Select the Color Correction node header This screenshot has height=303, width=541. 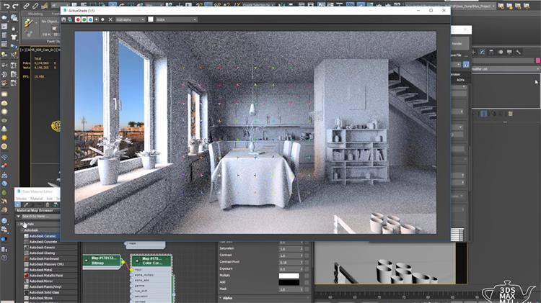click(151, 261)
